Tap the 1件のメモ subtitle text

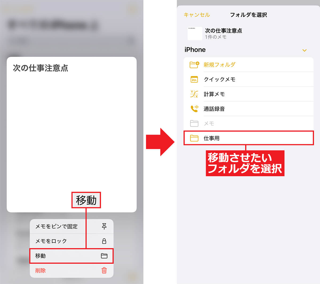[216, 37]
